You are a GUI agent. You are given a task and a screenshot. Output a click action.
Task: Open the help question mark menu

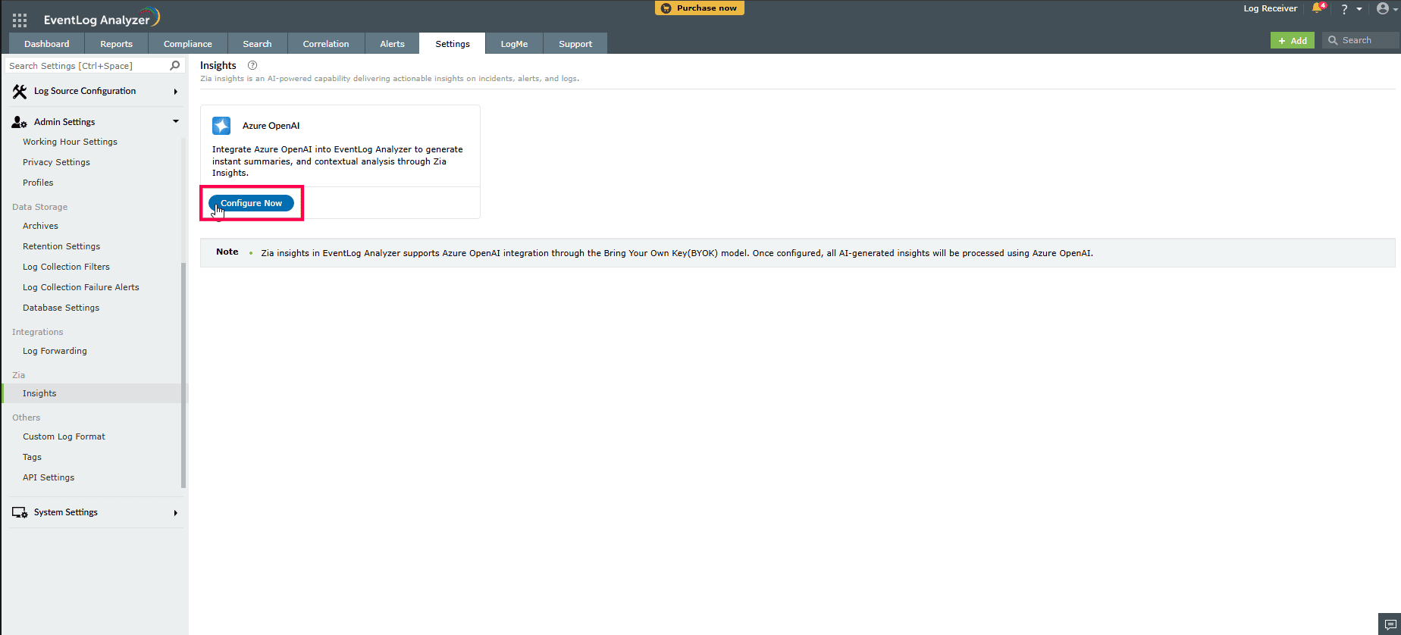point(1344,9)
